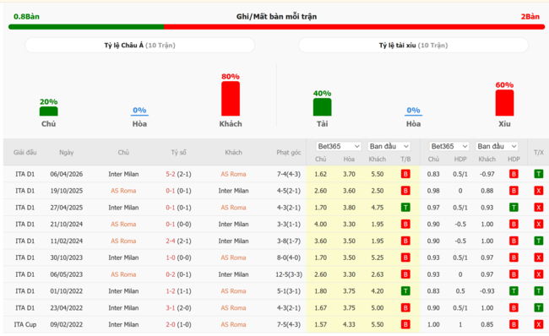Click odds value 4.20
This screenshot has width=549, height=336.
tap(377, 291)
